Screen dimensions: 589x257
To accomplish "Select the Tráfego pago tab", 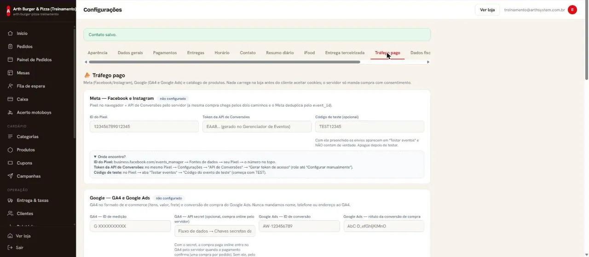I will [x=387, y=53].
